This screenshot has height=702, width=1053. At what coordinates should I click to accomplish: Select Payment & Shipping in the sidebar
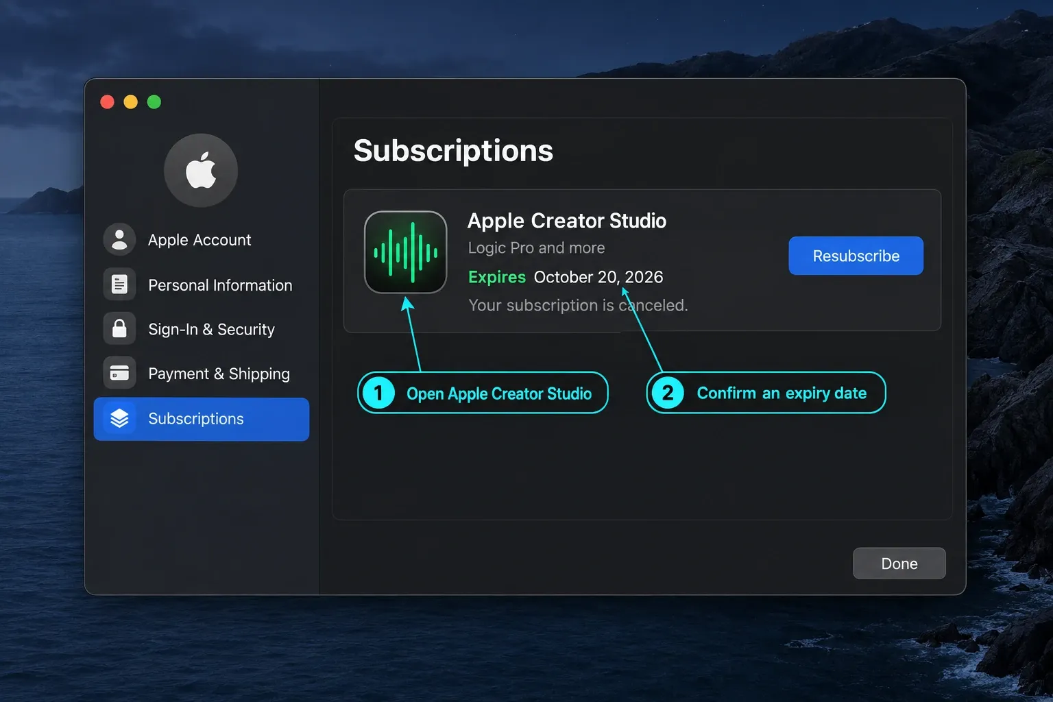[x=202, y=374]
